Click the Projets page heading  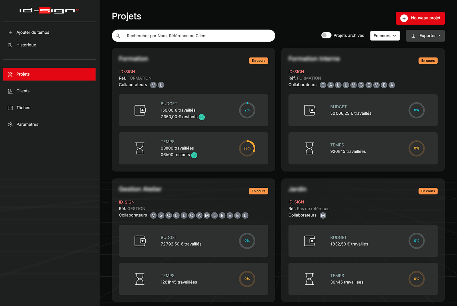[127, 17]
